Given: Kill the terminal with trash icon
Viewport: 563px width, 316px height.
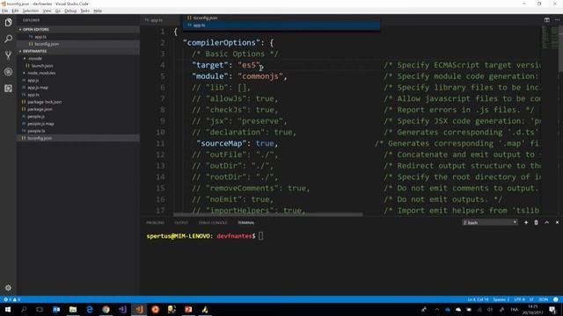Looking at the screenshot, I should point(536,222).
